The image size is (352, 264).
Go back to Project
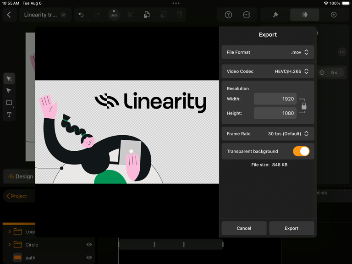pyautogui.click(x=16, y=196)
